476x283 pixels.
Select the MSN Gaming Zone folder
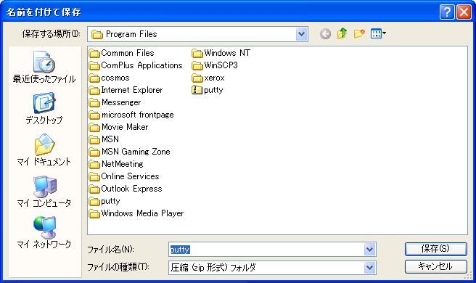click(130, 152)
